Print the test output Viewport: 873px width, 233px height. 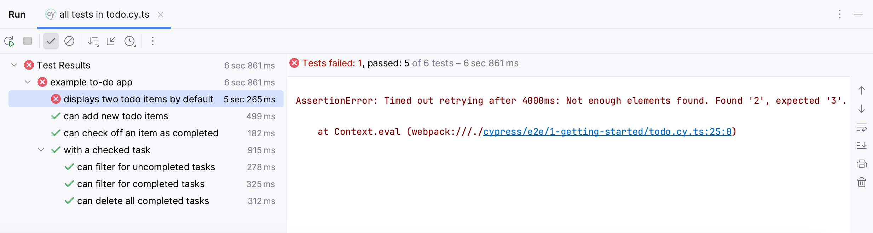862,163
